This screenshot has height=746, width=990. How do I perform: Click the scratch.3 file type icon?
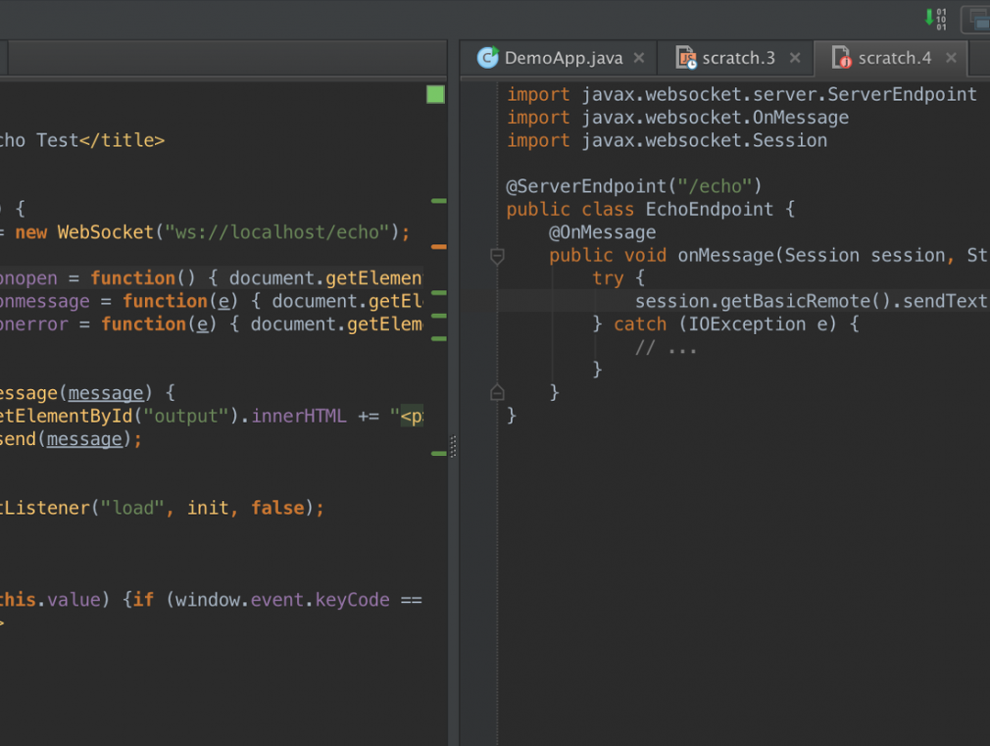coord(686,58)
